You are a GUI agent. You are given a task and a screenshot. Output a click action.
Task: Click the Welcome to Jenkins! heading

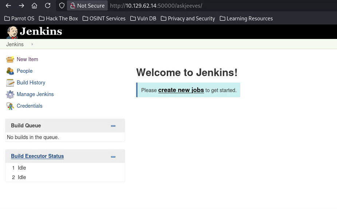(187, 72)
